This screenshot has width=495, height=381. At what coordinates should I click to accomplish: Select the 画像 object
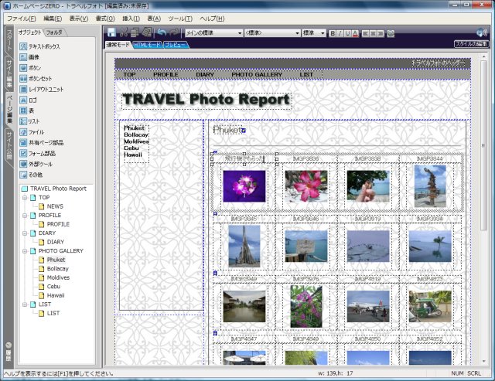point(29,57)
